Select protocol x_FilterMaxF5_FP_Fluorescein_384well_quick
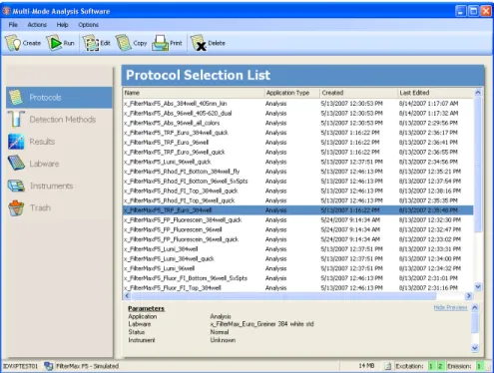 pos(298,219)
